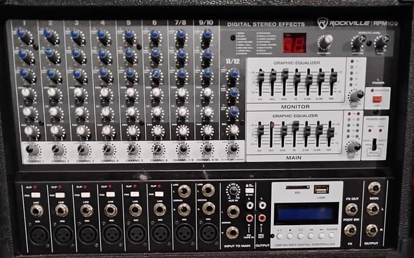414x258 pixels.
Task: Toggle the PAD button on channel 3
Action: pos(85,195)
